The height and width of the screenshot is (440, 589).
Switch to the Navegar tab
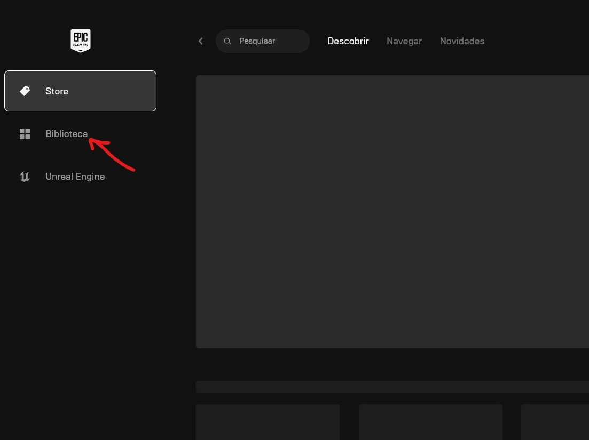click(404, 41)
